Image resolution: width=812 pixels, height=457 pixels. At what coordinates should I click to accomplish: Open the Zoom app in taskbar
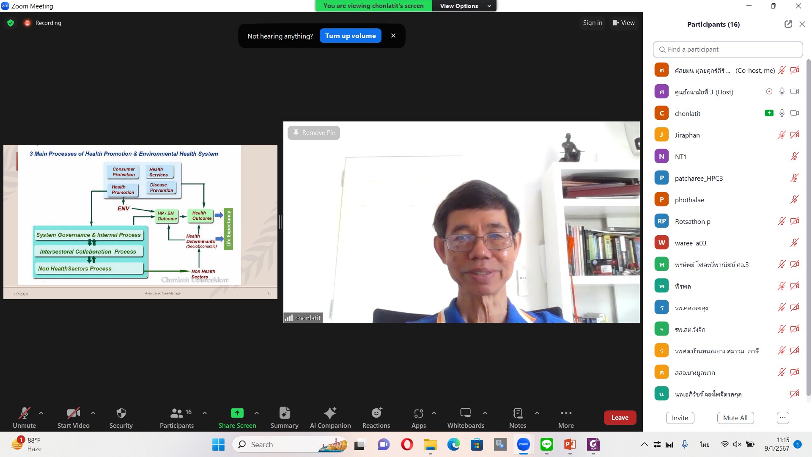pos(524,444)
